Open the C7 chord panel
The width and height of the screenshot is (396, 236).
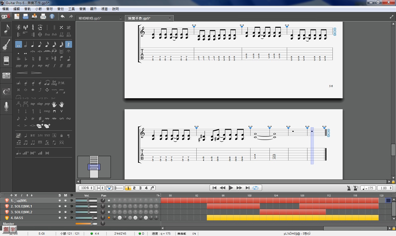click(6, 91)
